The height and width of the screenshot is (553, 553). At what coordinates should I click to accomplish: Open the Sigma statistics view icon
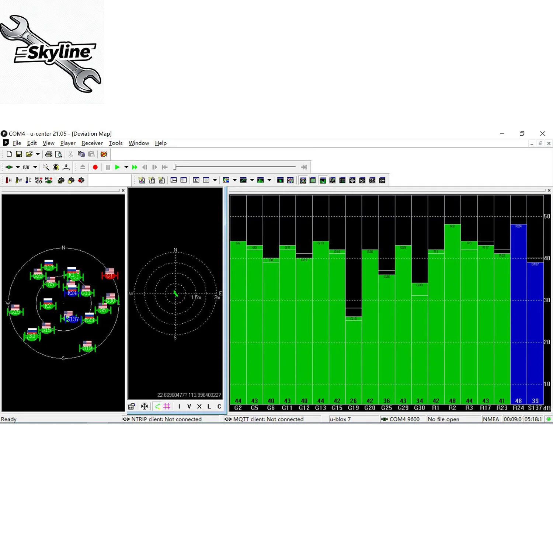tap(196, 180)
